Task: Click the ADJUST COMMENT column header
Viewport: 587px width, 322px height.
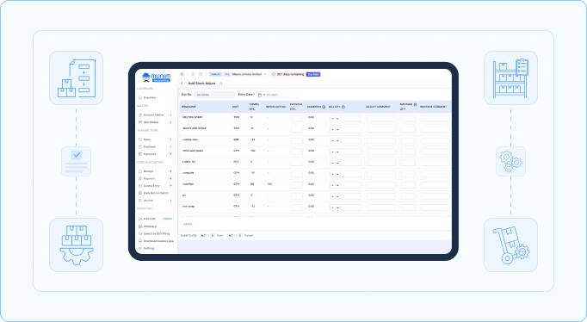Action: [378, 107]
